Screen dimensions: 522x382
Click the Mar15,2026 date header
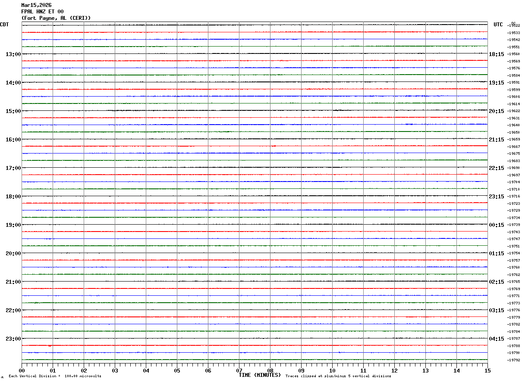(x=36, y=5)
